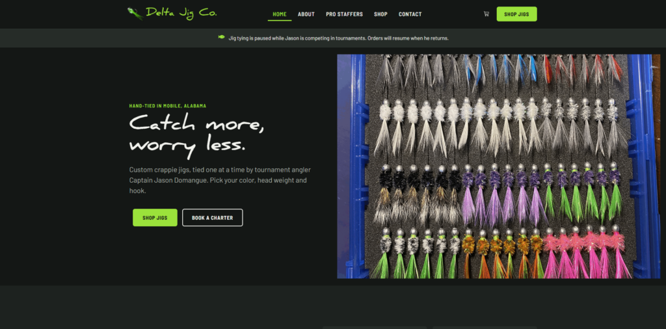Click the jig tying paused announcement text
This screenshot has width=666, height=329.
point(338,38)
